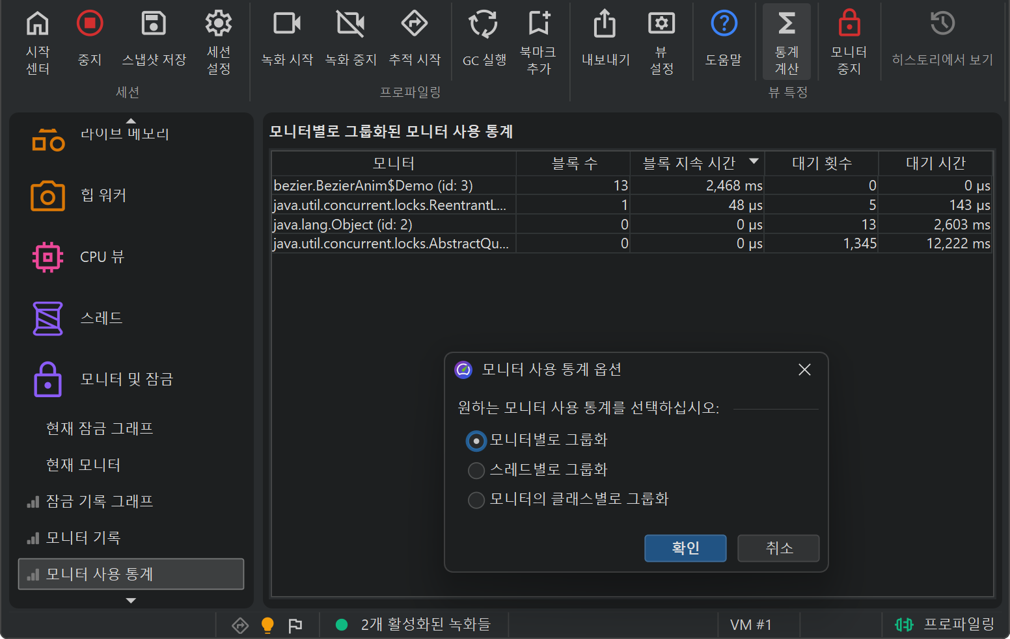Click the 스냅샷 저장 save icon
This screenshot has width=1010, height=639.
coord(154,24)
